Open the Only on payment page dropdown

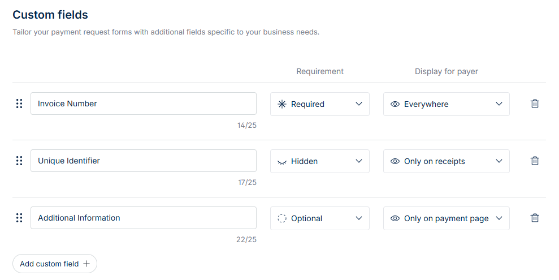point(447,218)
